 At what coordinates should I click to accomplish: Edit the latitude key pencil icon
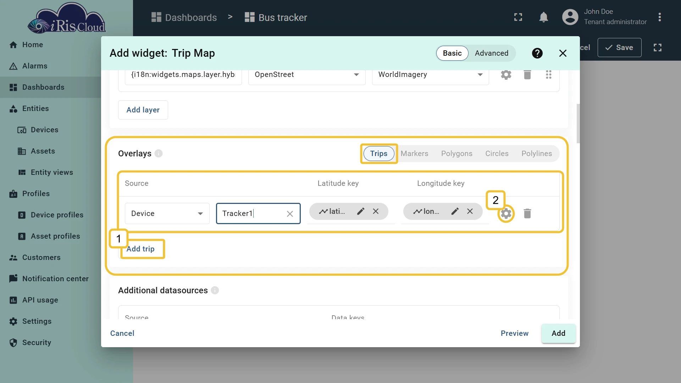pos(361,211)
